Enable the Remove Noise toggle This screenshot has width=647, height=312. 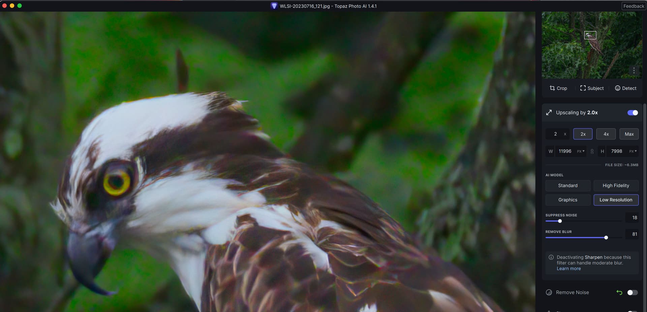point(633,292)
